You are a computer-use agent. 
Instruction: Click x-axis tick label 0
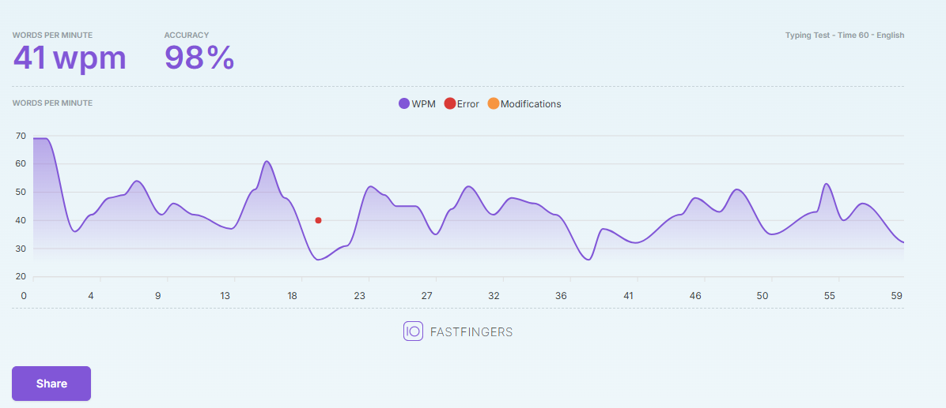pos(24,295)
